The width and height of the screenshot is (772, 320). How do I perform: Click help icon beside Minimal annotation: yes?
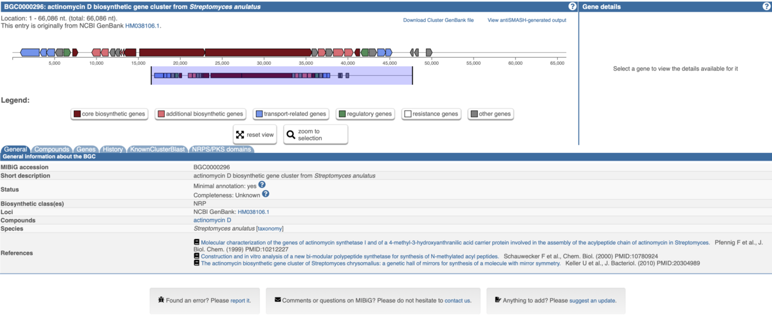click(262, 185)
